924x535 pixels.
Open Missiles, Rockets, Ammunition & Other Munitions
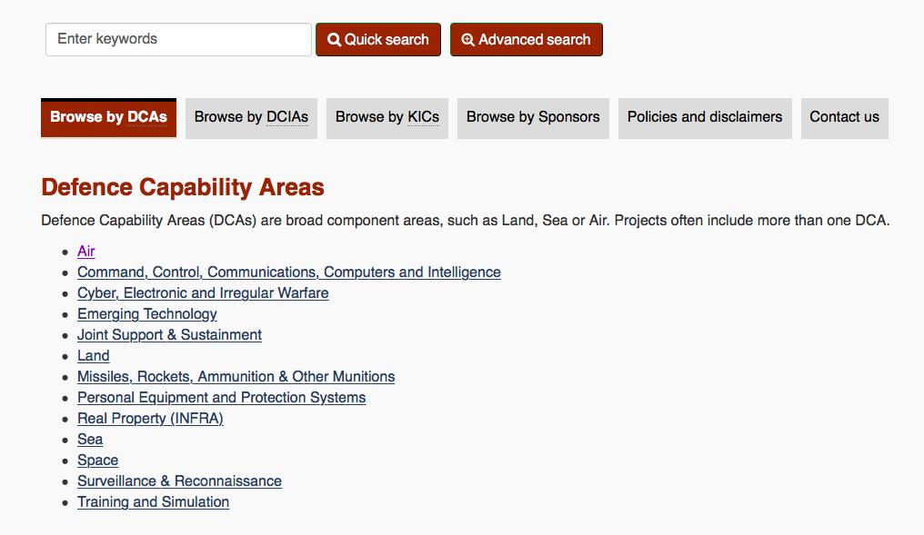tap(236, 377)
